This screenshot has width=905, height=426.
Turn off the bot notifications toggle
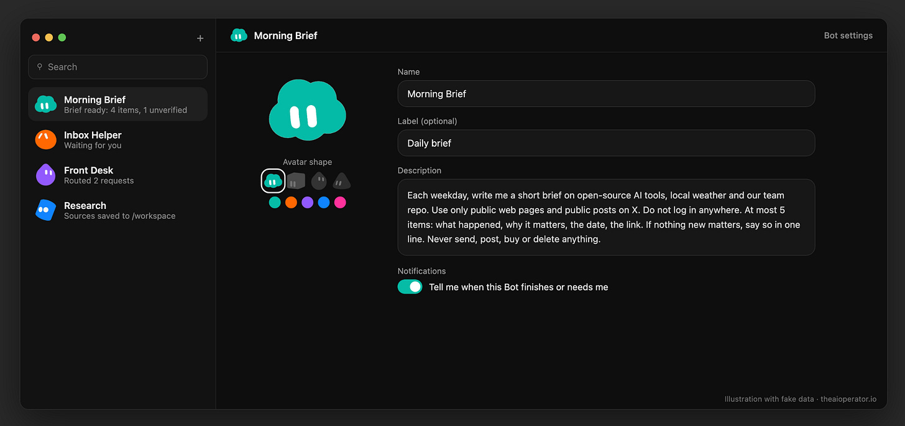pos(410,287)
